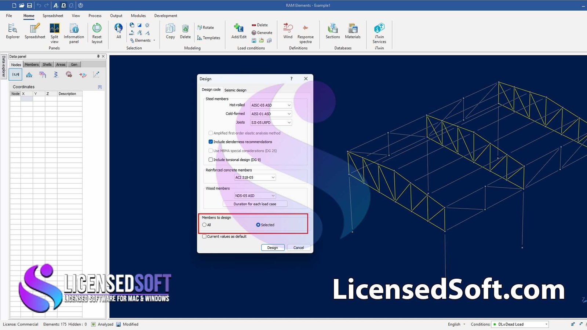
Task: Click the Design button
Action: click(273, 247)
